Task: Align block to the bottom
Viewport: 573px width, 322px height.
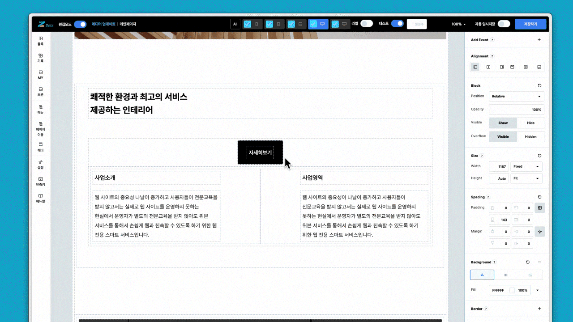Action: 539,67
